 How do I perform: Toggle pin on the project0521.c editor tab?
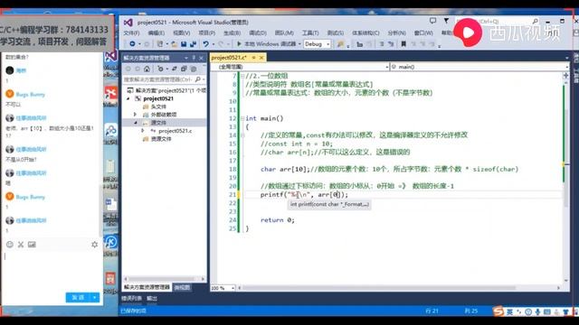click(x=253, y=58)
